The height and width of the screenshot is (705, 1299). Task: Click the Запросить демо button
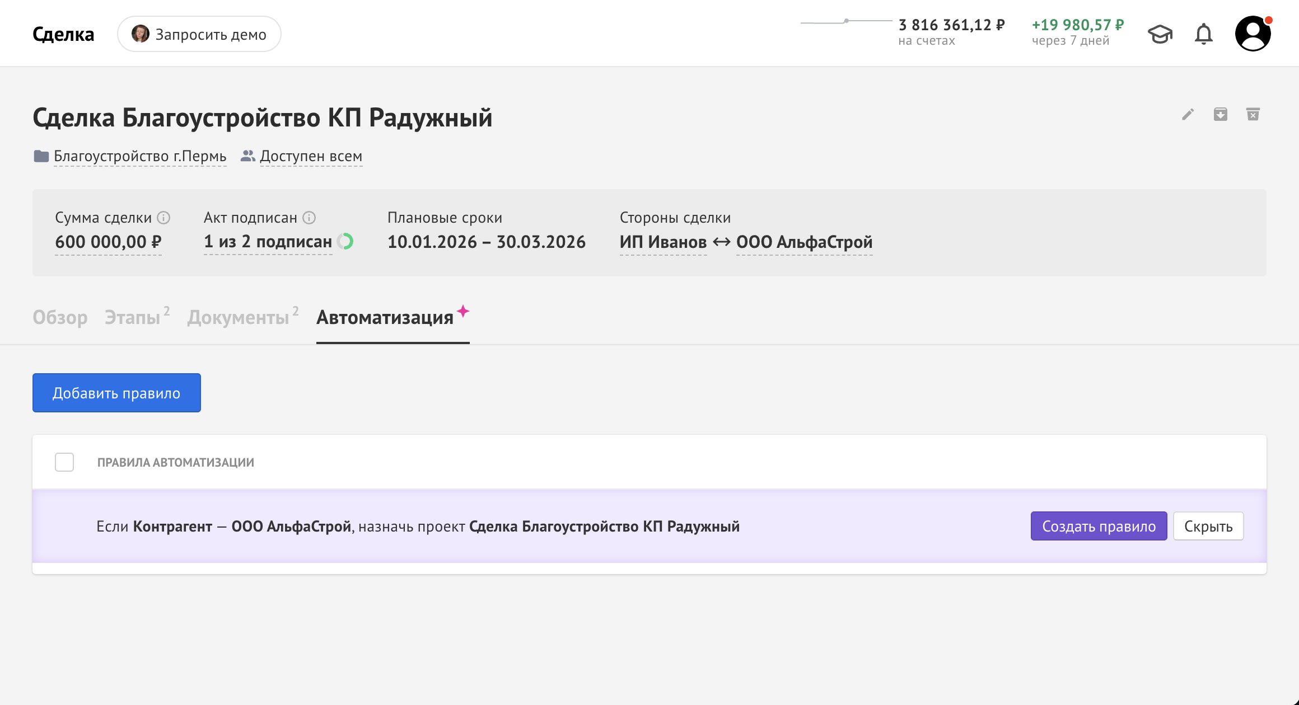pos(199,34)
